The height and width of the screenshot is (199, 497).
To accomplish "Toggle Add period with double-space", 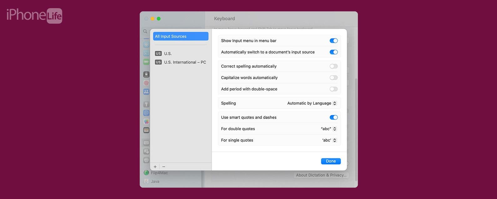I will click(x=334, y=89).
